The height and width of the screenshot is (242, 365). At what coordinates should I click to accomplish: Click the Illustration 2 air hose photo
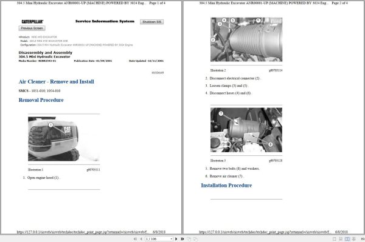click(246, 39)
